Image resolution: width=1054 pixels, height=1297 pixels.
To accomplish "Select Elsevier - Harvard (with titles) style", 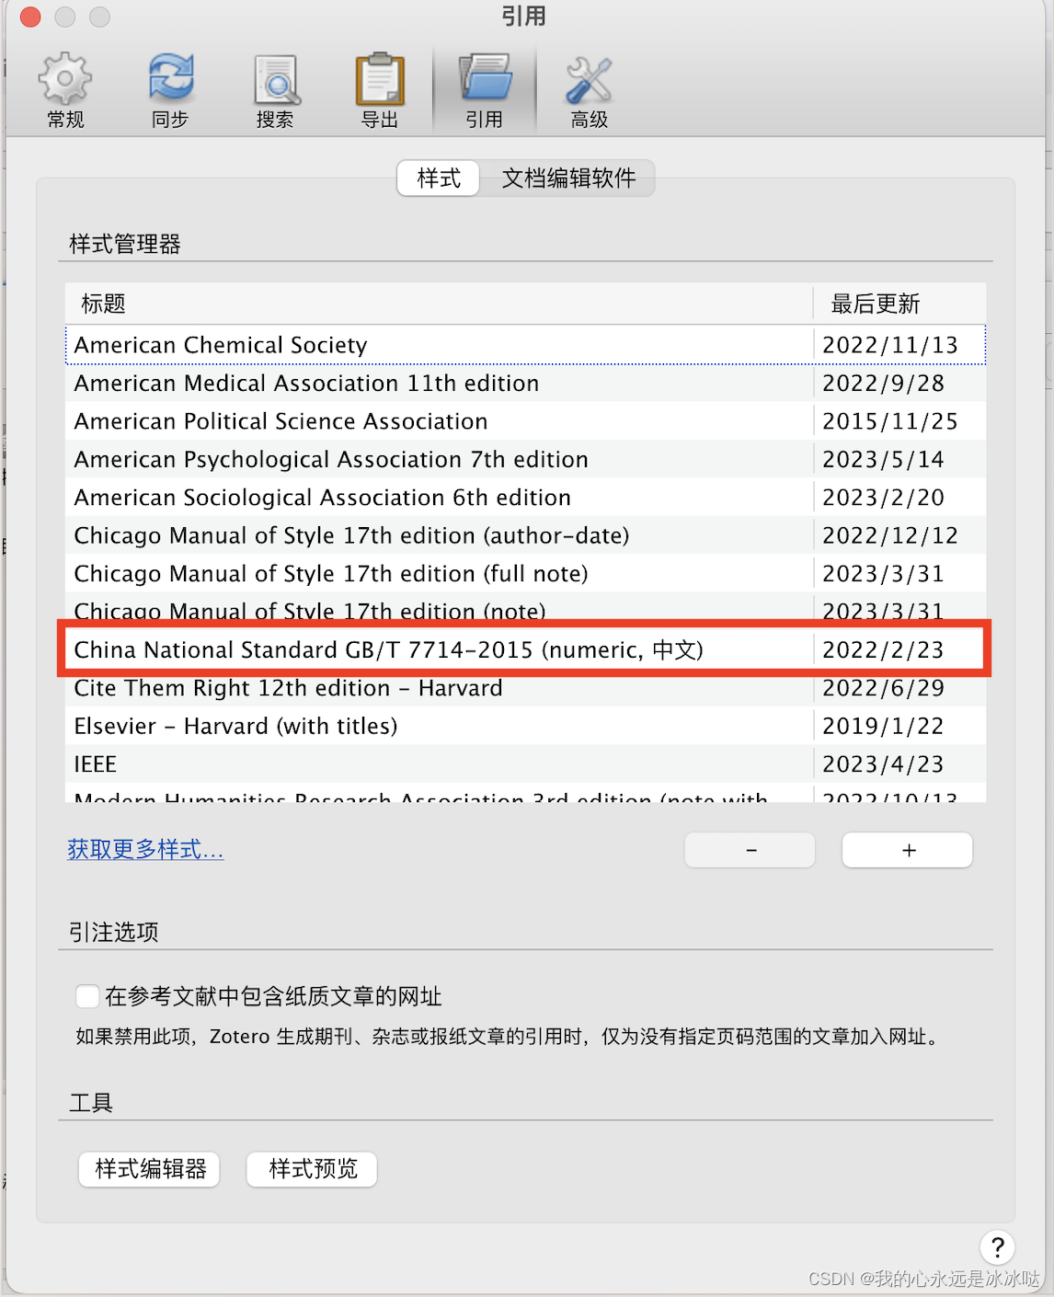I will coord(525,726).
